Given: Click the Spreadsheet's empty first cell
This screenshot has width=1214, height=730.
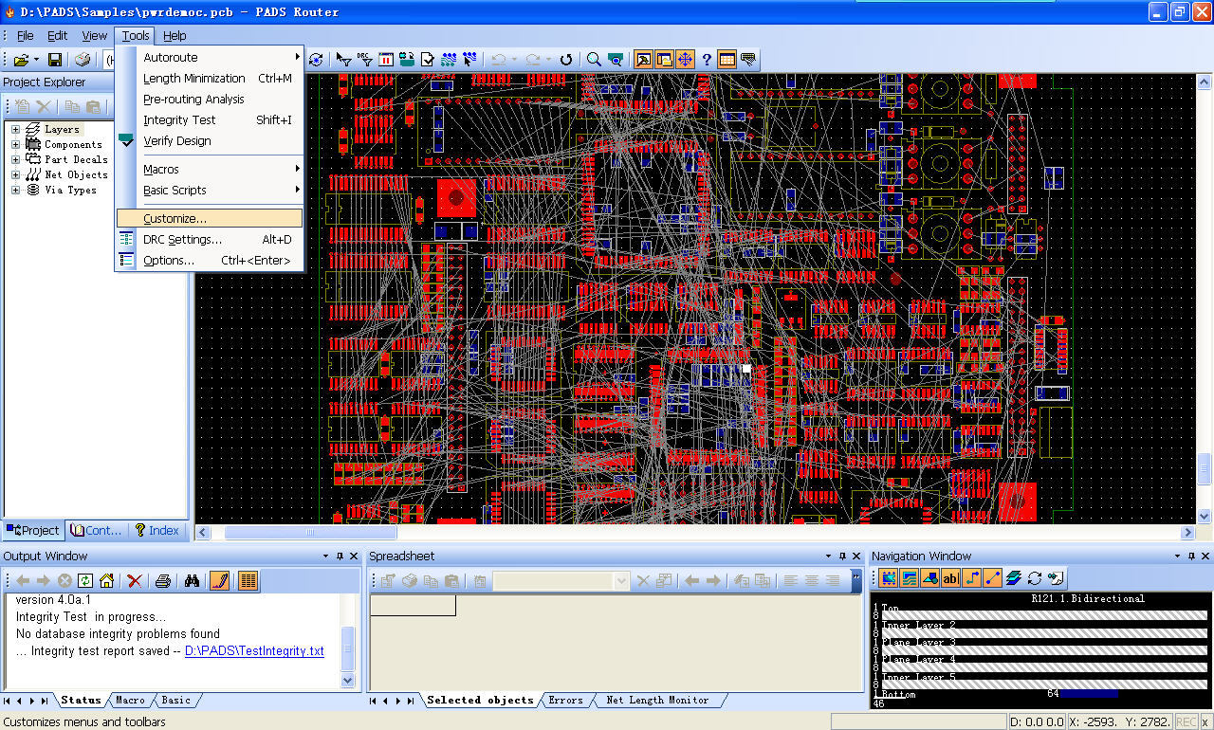Looking at the screenshot, I should pyautogui.click(x=413, y=606).
